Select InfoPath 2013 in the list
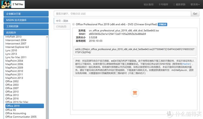203x119 pixels. coord(13,37)
